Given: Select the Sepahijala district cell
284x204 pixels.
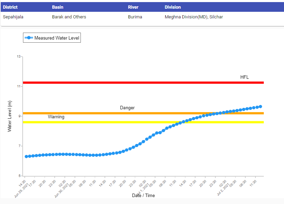Looking at the screenshot, I should pos(13,17).
